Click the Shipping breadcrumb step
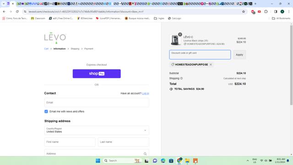Image resolution: width=293 pixels, height=165 pixels. click(75, 49)
